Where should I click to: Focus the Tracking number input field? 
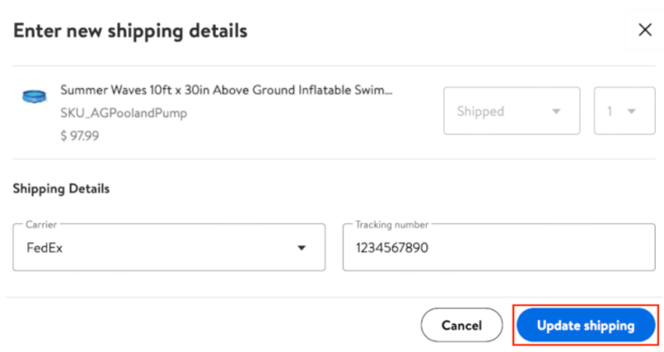click(499, 247)
